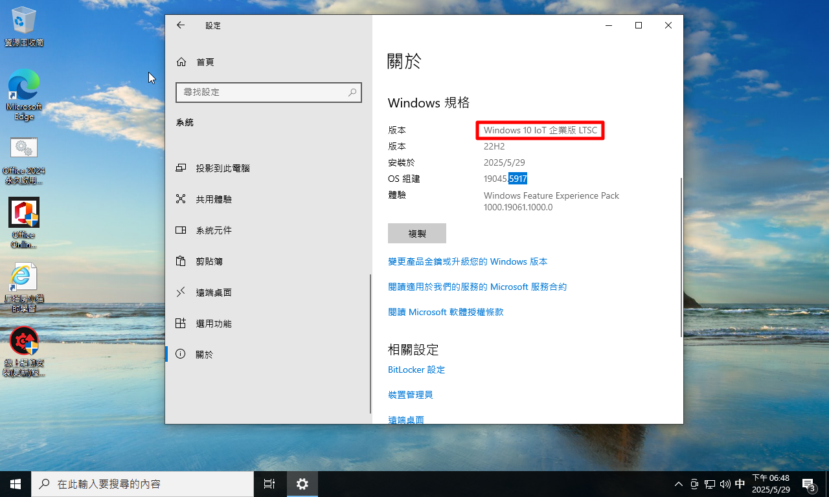Select the Internet Explorer desktop shortcut
Viewport: 829px width, 497px height.
[x=24, y=288]
